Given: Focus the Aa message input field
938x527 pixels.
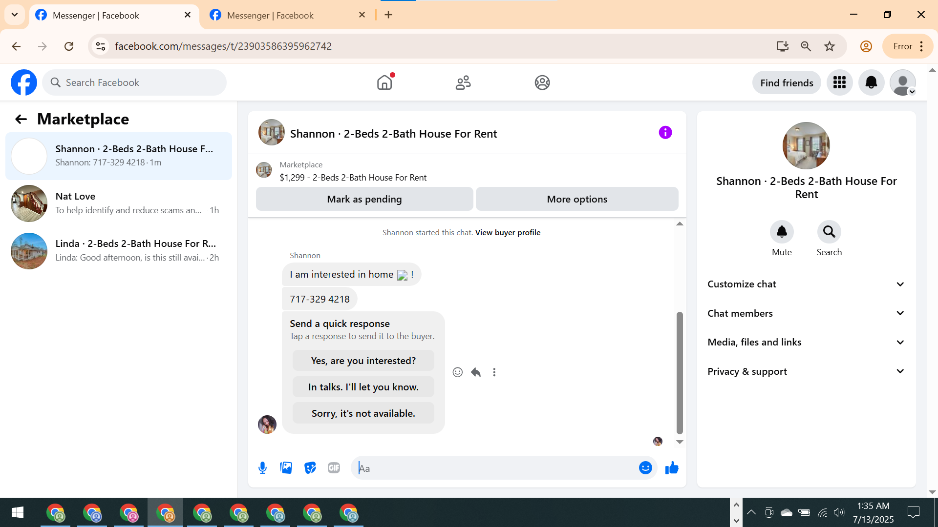Looking at the screenshot, I should pos(493,468).
